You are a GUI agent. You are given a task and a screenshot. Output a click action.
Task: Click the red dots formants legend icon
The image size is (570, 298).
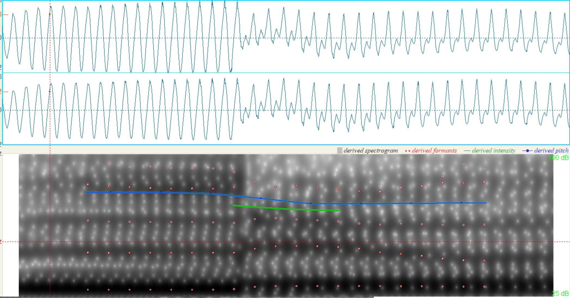408,151
